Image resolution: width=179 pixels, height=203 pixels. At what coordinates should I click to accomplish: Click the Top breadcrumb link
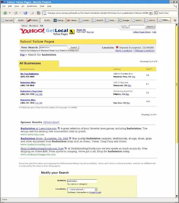click(22, 55)
